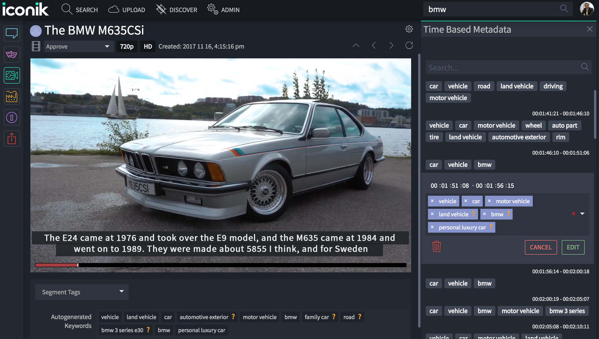Click the analytics chart sidebar icon
Image resolution: width=599 pixels, height=339 pixels.
(x=12, y=97)
